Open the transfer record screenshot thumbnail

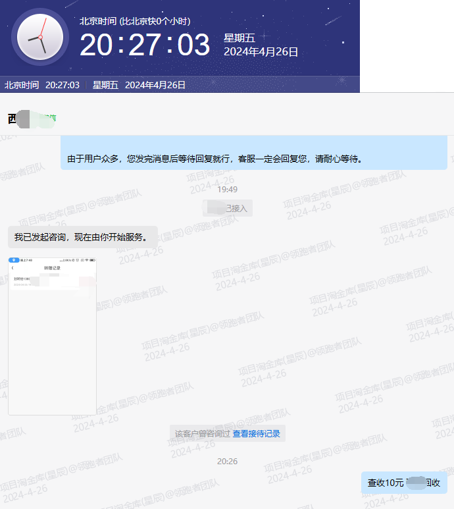point(52,336)
